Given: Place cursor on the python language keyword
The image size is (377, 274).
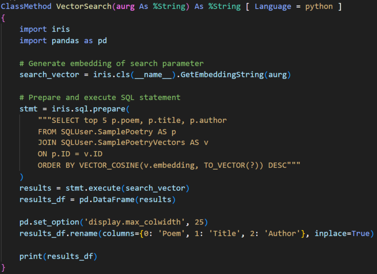Looking at the screenshot, I should (x=318, y=6).
